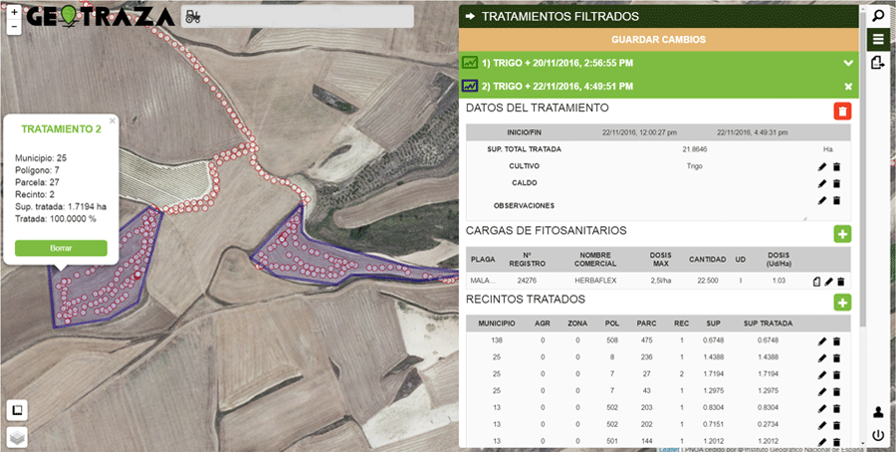The height and width of the screenshot is (452, 896).
Task: Toggle the map fullscreen square button
Action: 17,410
